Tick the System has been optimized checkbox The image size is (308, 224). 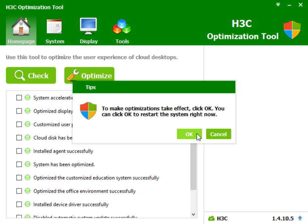19,164
